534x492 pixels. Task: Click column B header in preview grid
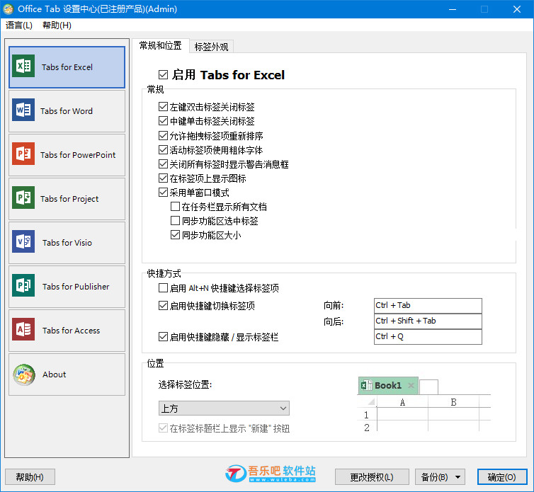point(453,402)
